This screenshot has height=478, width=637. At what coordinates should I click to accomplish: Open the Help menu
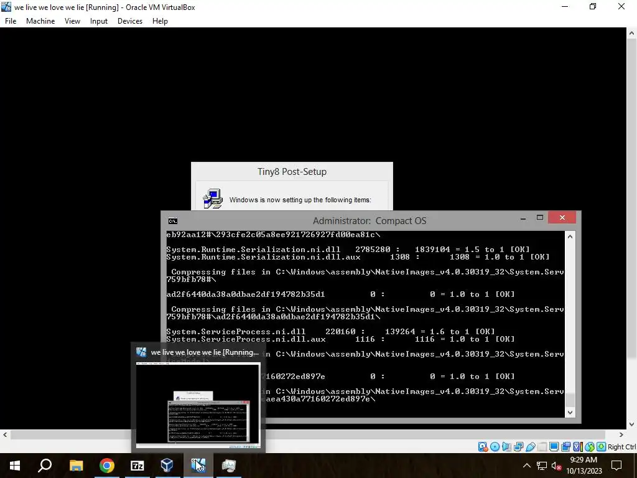click(160, 21)
